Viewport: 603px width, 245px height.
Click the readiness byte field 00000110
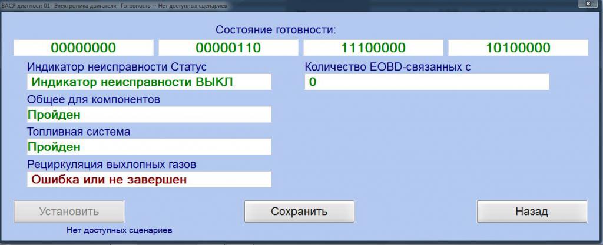click(228, 48)
